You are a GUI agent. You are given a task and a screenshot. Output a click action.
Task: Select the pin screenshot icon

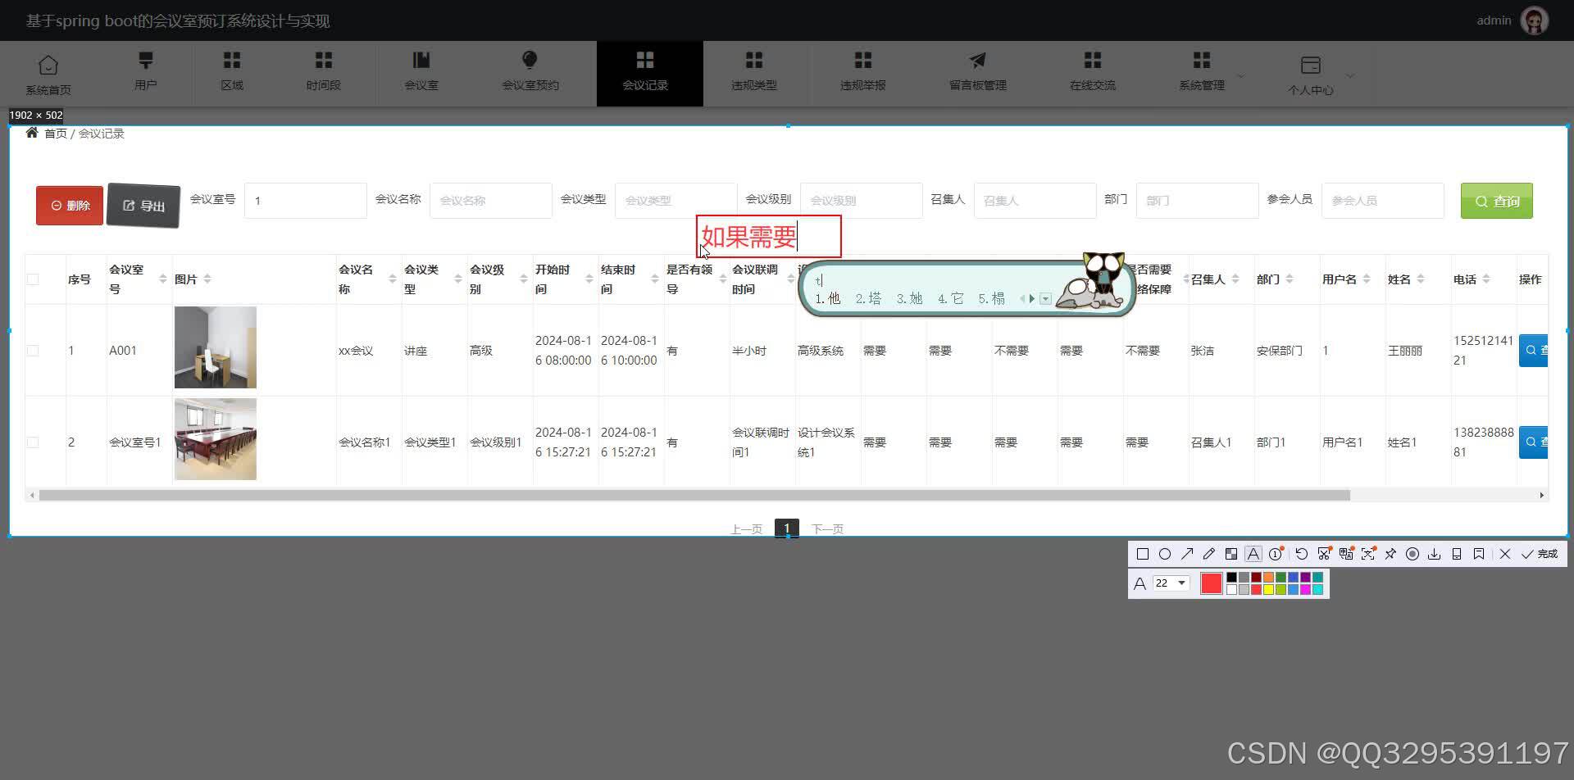(x=1390, y=554)
